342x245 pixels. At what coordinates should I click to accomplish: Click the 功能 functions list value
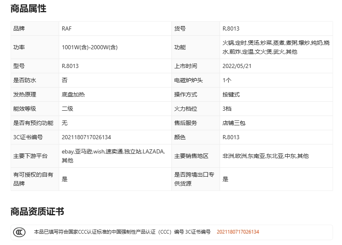coord(276,47)
